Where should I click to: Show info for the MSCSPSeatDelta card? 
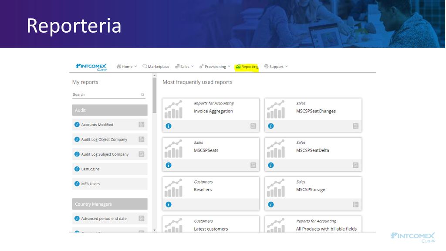click(271, 165)
